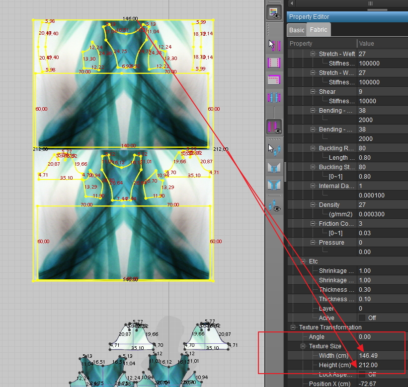Viewport: 408px width, 387px height.
Task: Switch to the Fabric tab
Action: point(319,30)
